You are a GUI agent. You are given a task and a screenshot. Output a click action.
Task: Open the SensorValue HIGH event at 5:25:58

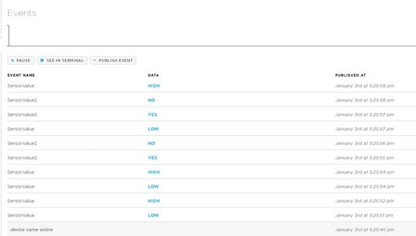[x=211, y=86]
